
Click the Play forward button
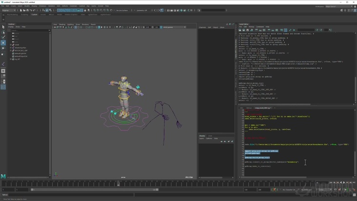click(344, 182)
